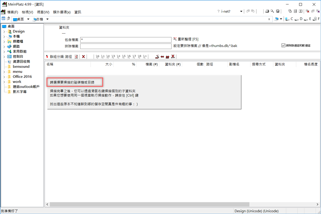Open the 本機 breadcrumb dropdown arrow
The height and width of the screenshot is (214, 321).
tap(47, 19)
